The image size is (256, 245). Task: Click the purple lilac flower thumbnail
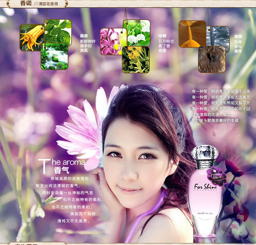click(111, 41)
